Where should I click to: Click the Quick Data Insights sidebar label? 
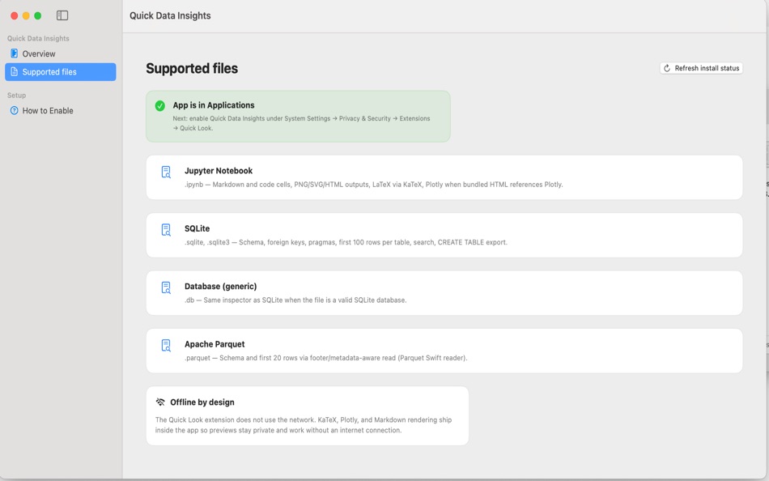pos(38,38)
